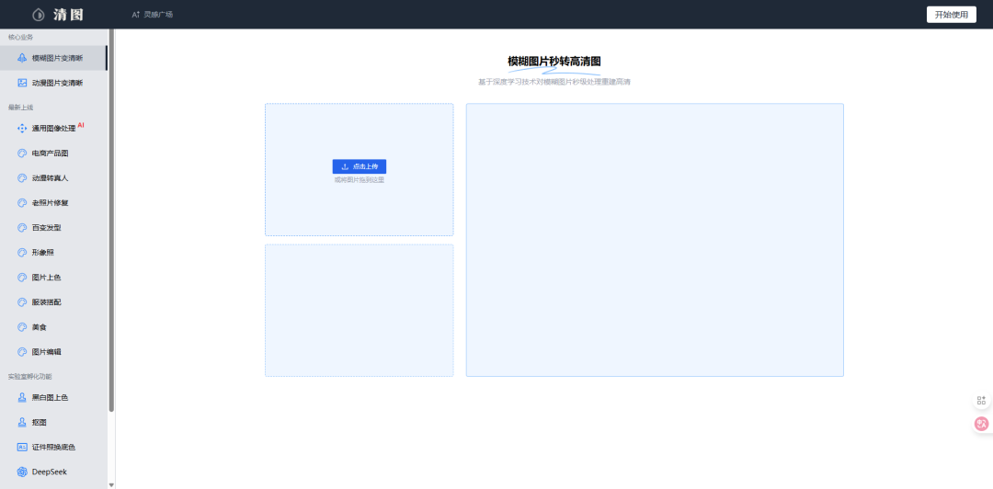This screenshot has height=489, width=993.
Task: Click the 点击上传 upload button
Action: pyautogui.click(x=360, y=166)
